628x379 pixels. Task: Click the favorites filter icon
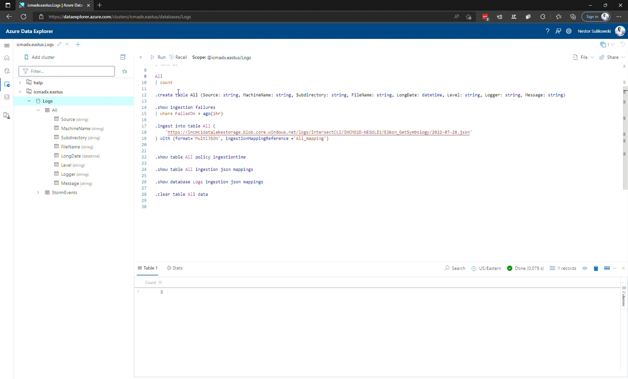click(124, 71)
